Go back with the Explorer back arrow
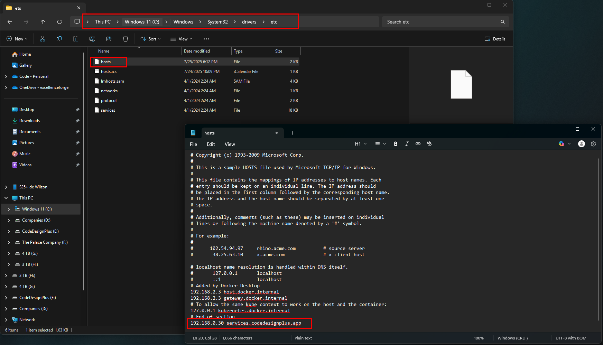Image resolution: width=603 pixels, height=345 pixels. coord(10,22)
